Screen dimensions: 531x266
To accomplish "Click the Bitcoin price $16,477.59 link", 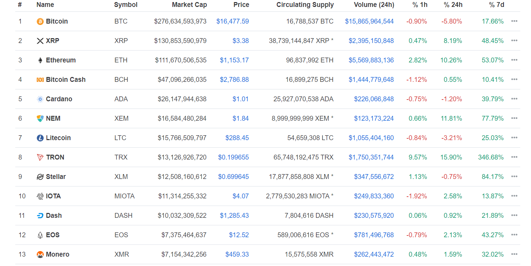I will click(x=232, y=21).
